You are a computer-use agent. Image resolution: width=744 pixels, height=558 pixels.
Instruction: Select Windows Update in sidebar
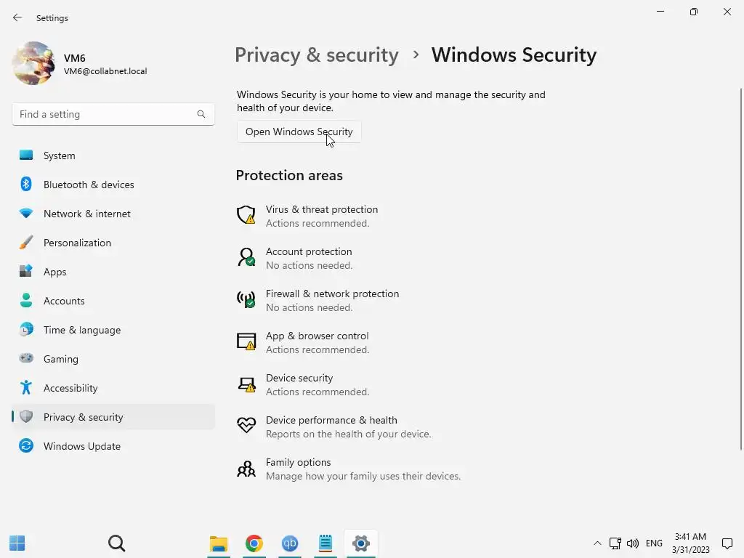point(81,446)
